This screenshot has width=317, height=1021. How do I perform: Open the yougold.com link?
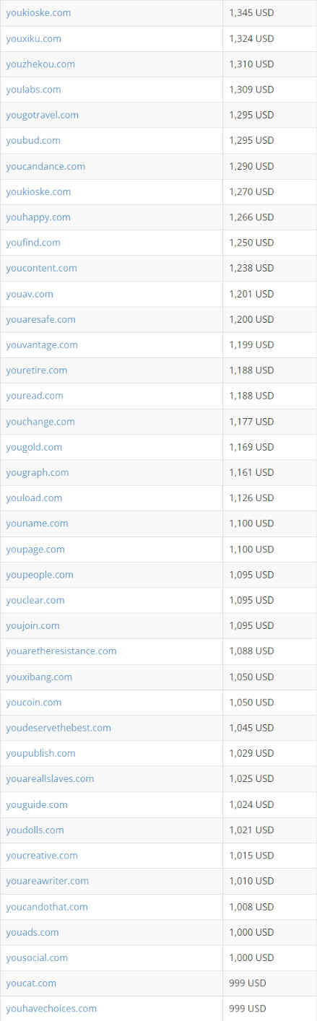pos(34,447)
